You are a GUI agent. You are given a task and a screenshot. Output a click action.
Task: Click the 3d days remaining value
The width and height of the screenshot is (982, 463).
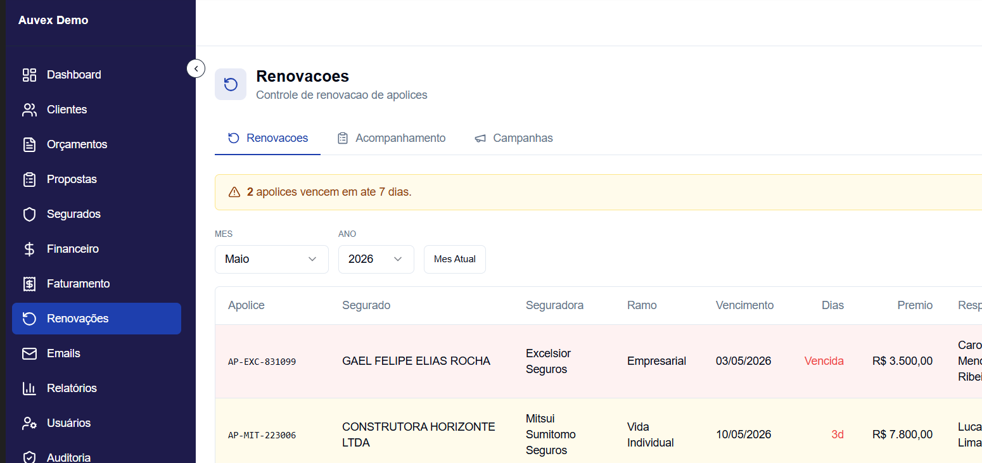point(838,434)
